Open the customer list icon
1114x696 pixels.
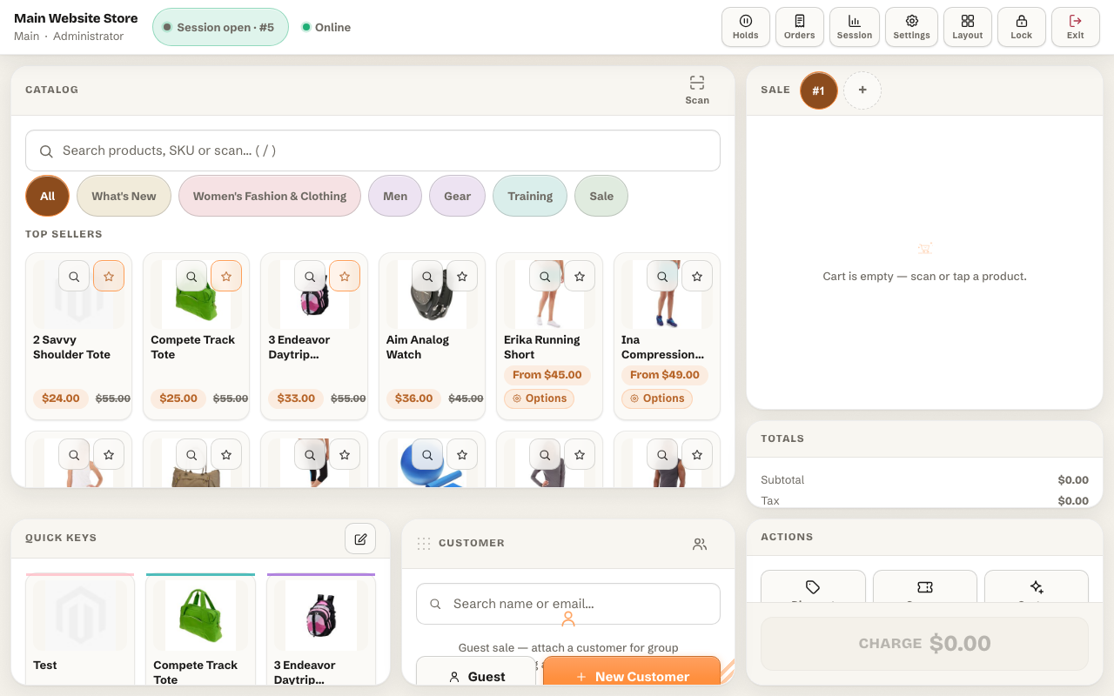click(x=700, y=544)
